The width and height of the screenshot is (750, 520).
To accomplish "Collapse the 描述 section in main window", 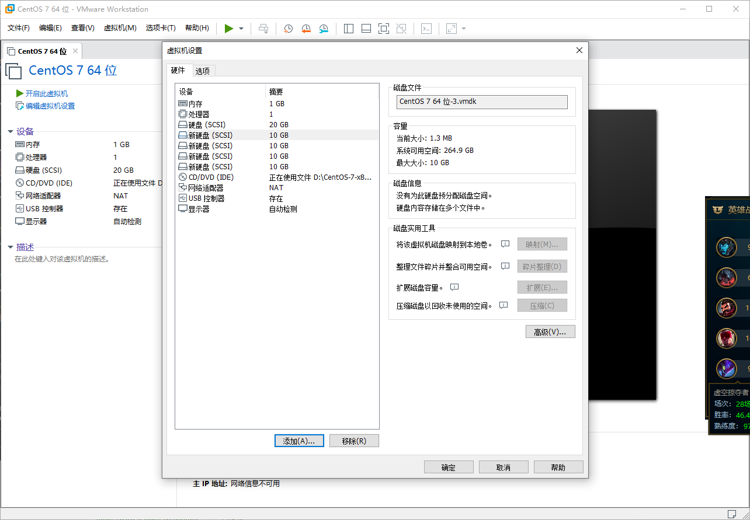I will pyautogui.click(x=11, y=247).
